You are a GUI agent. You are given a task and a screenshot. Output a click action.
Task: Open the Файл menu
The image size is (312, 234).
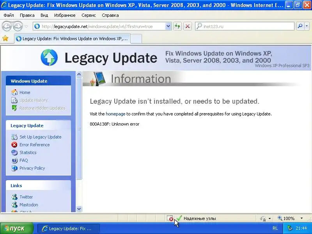pyautogui.click(x=9, y=15)
